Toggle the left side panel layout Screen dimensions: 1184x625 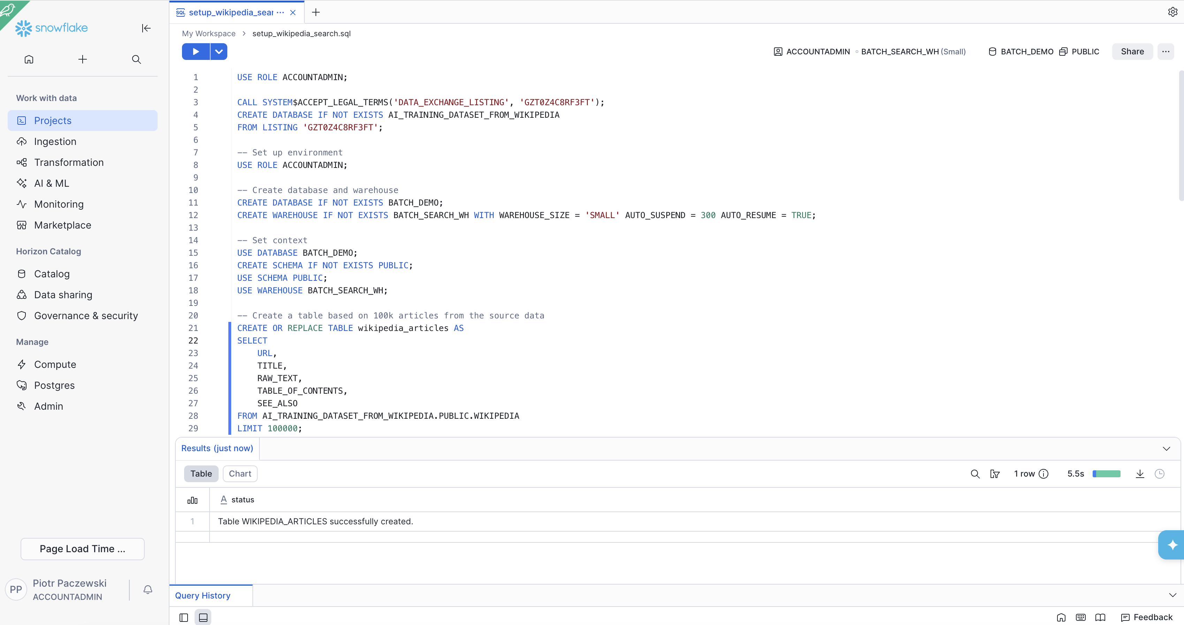coord(184,617)
